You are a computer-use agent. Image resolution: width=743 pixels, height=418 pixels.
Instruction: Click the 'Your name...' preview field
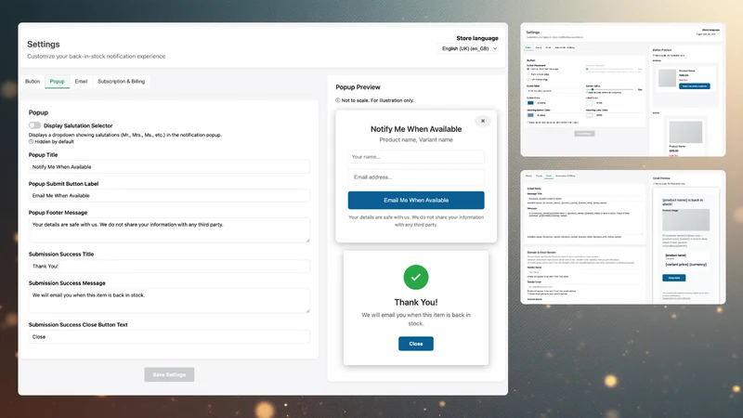point(416,157)
